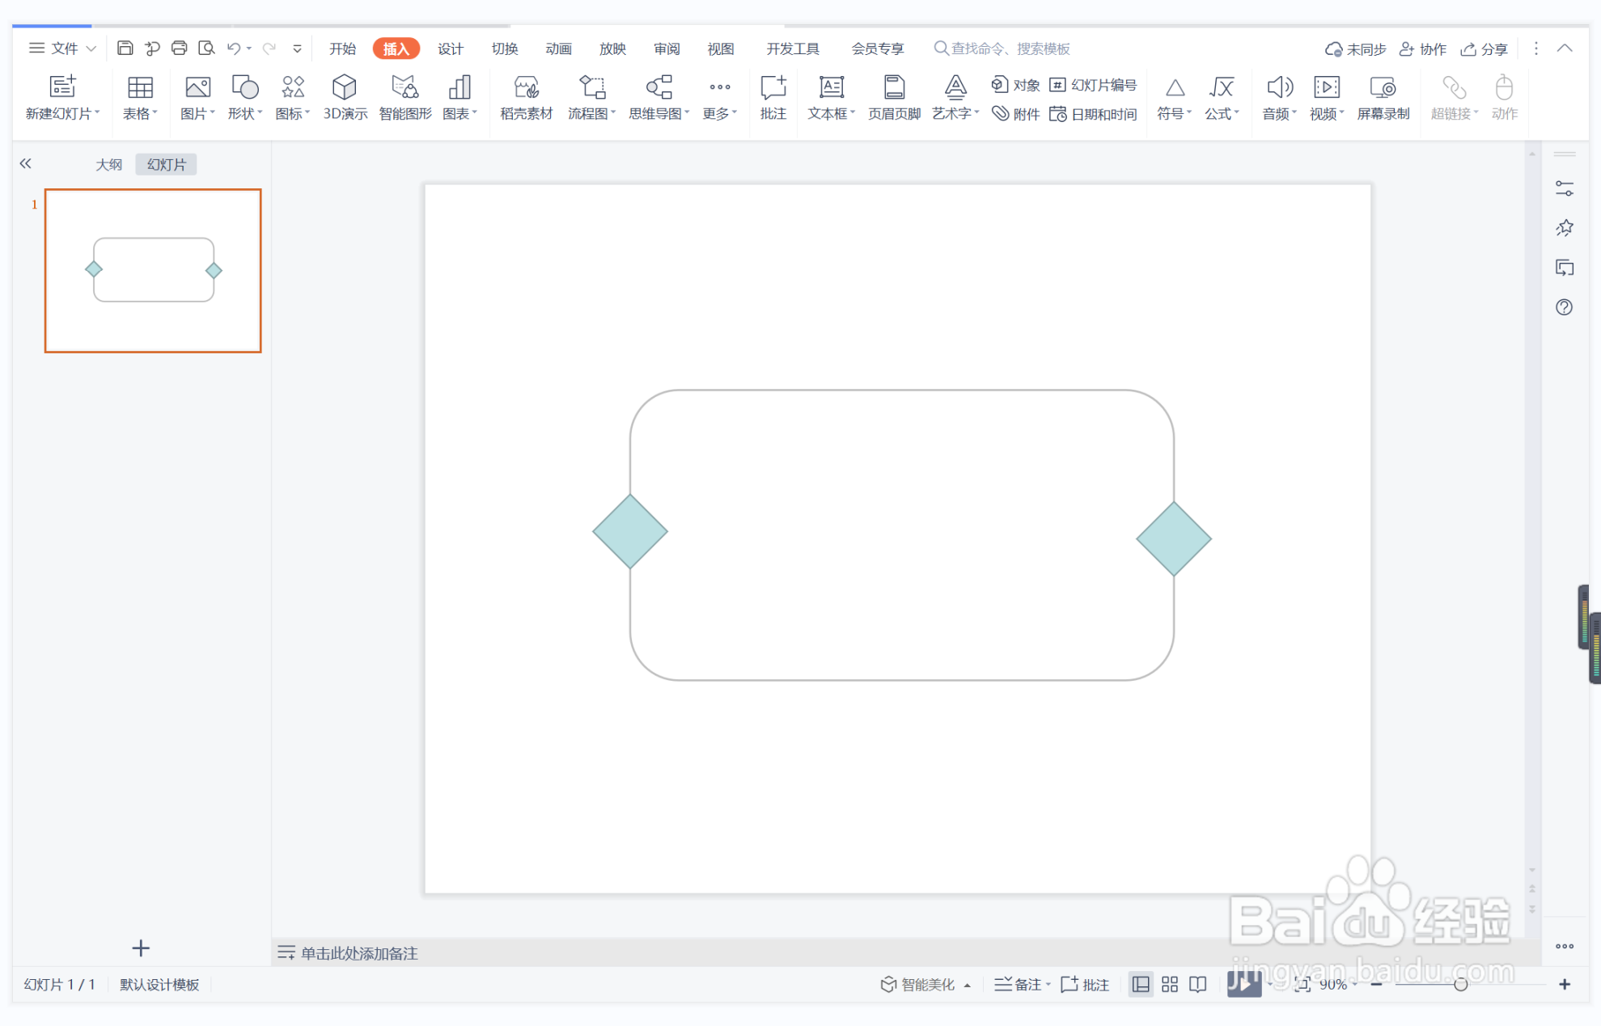This screenshot has height=1026, width=1601.
Task: Open the 文件 menu dropdown
Action: click(x=63, y=49)
